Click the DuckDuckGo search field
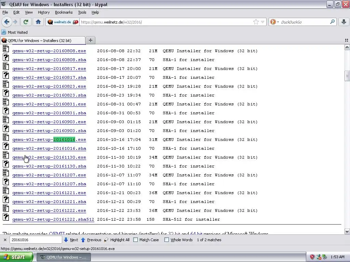This screenshot has height=262, width=350. 305,22
